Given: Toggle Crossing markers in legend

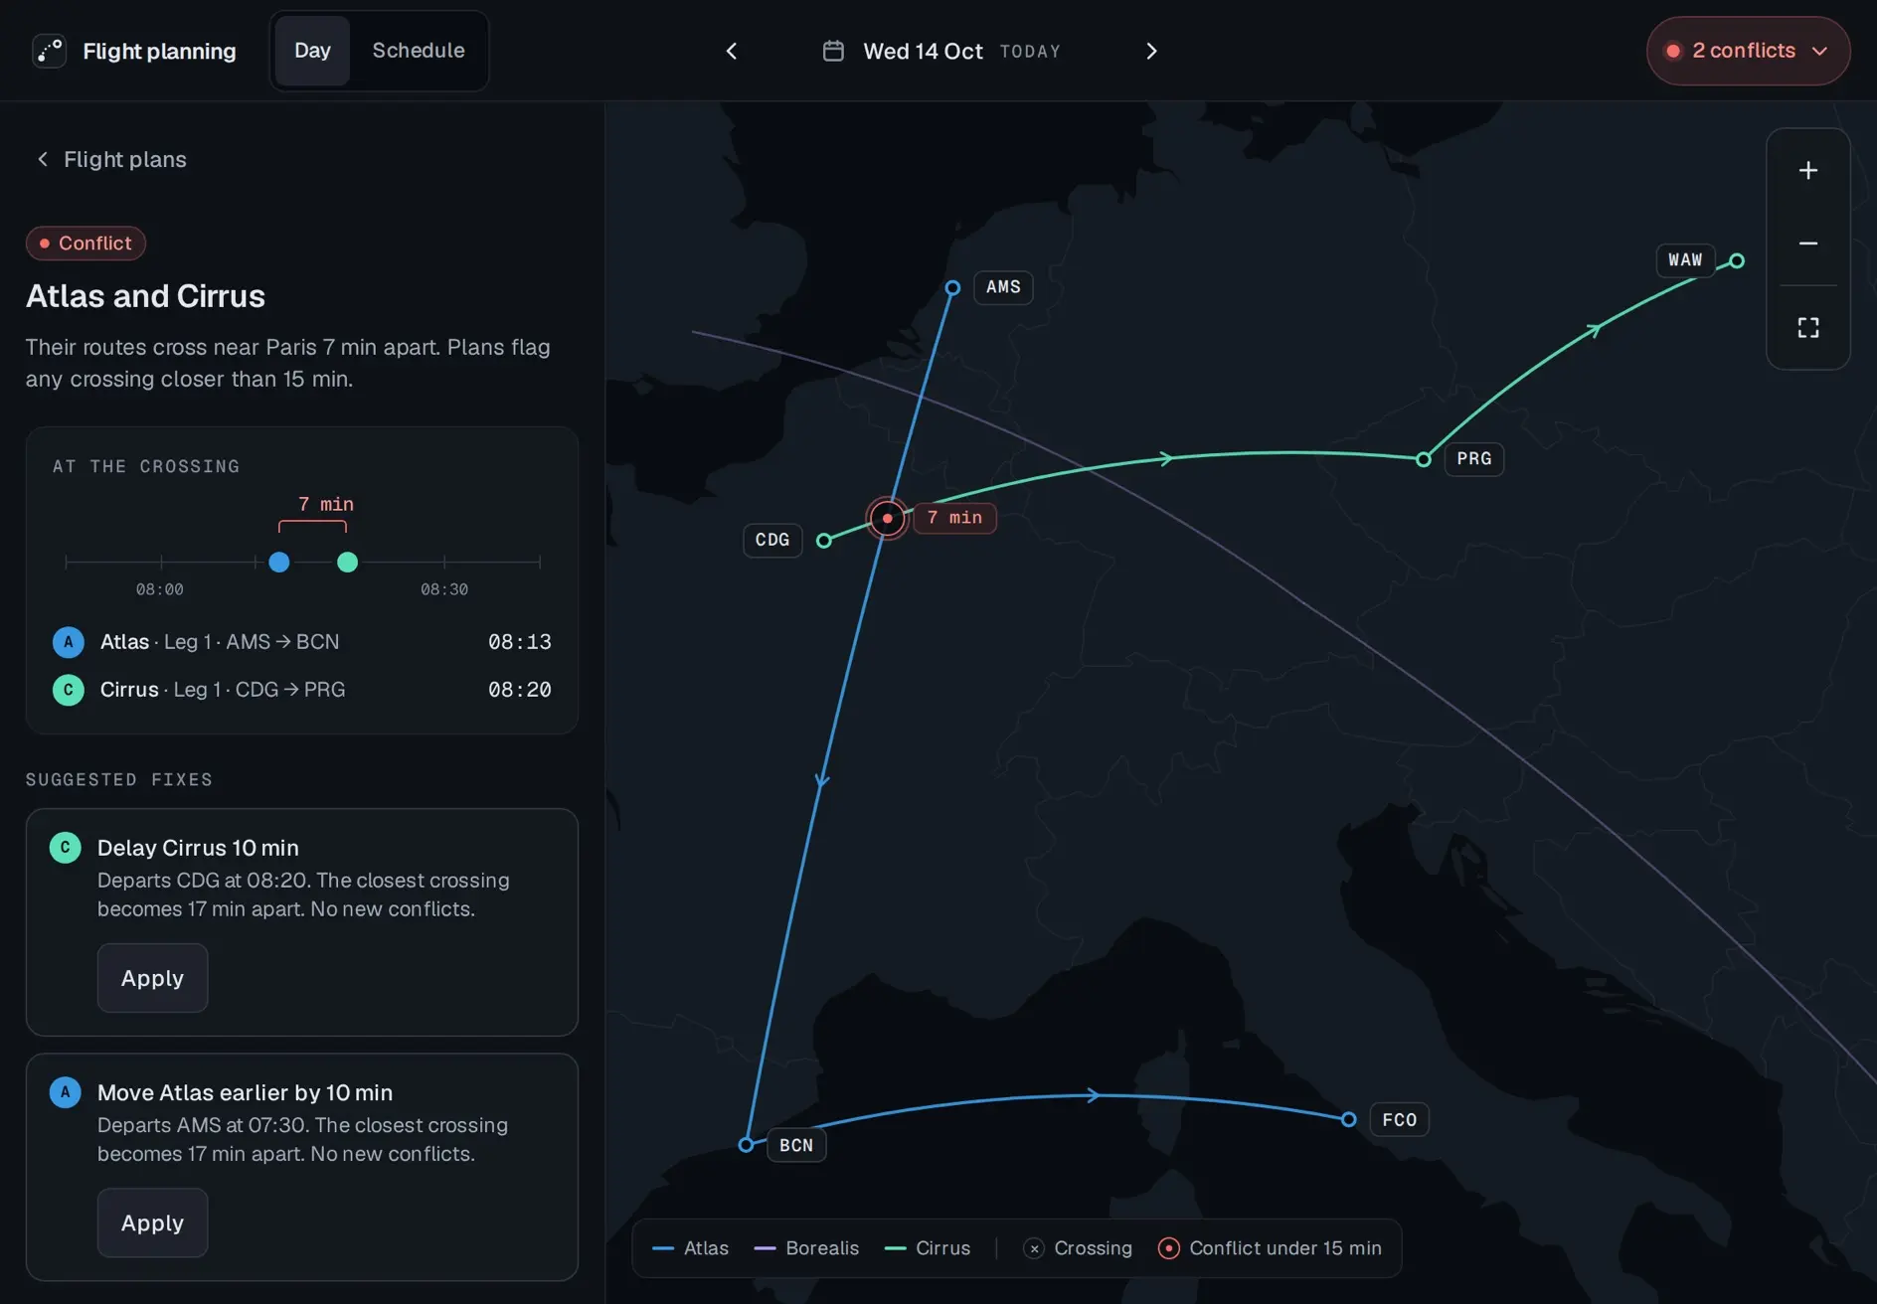Looking at the screenshot, I should pos(1078,1248).
